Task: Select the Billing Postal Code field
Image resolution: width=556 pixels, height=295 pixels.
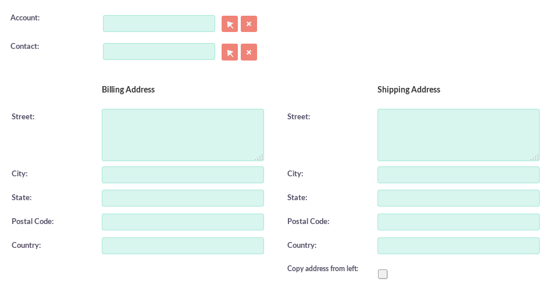Action: coord(183,222)
